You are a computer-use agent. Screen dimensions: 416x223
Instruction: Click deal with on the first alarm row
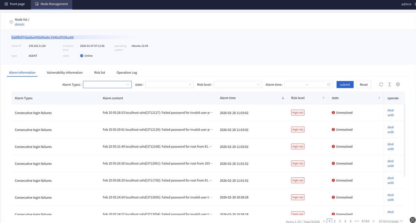click(390, 112)
